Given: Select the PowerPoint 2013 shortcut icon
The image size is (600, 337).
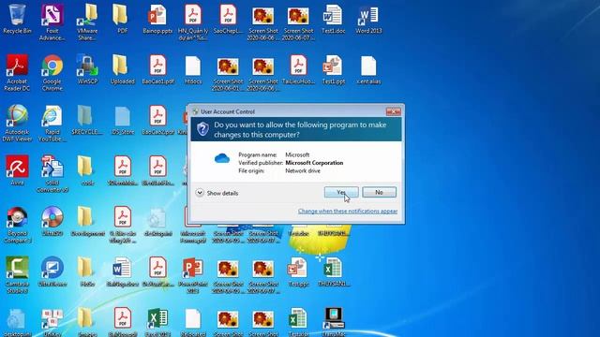Looking at the screenshot, I should (193, 275).
